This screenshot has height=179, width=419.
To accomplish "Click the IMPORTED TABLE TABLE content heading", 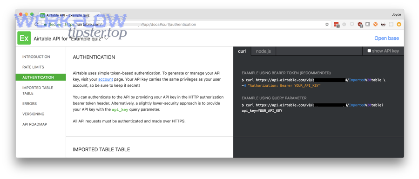I will [101, 149].
